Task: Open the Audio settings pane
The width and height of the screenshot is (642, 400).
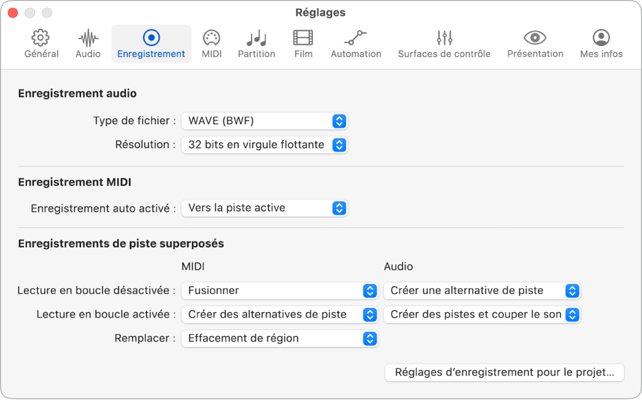Action: click(87, 42)
